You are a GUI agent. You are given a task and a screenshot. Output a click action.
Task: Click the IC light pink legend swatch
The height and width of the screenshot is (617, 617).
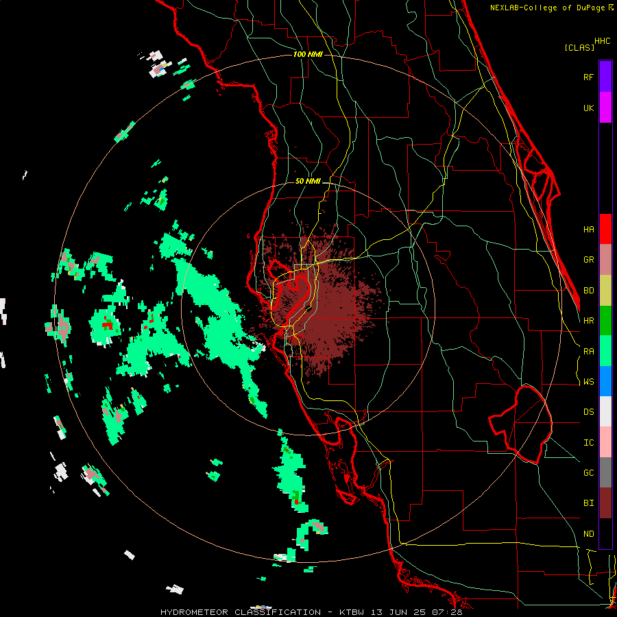[x=605, y=442]
